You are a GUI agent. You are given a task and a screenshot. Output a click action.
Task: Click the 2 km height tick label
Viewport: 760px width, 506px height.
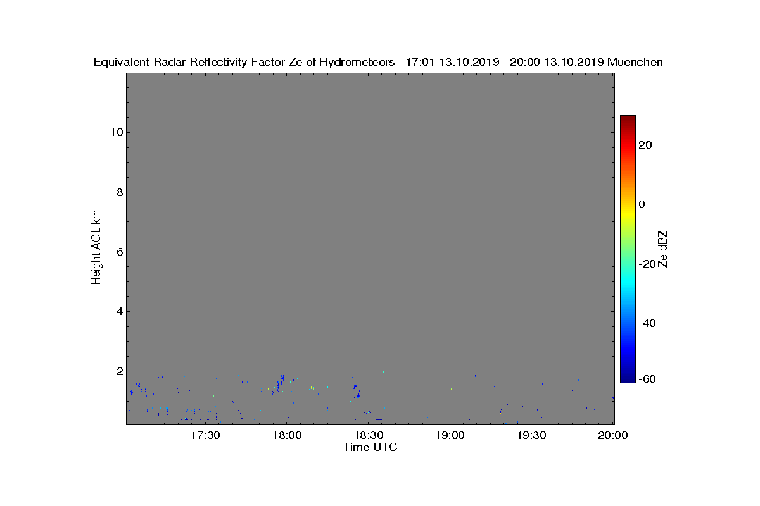118,371
